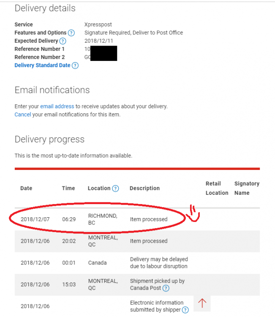Select the expected delivery date 2018/12/11
Image resolution: width=275 pixels, height=317 pixels.
[x=98, y=41]
